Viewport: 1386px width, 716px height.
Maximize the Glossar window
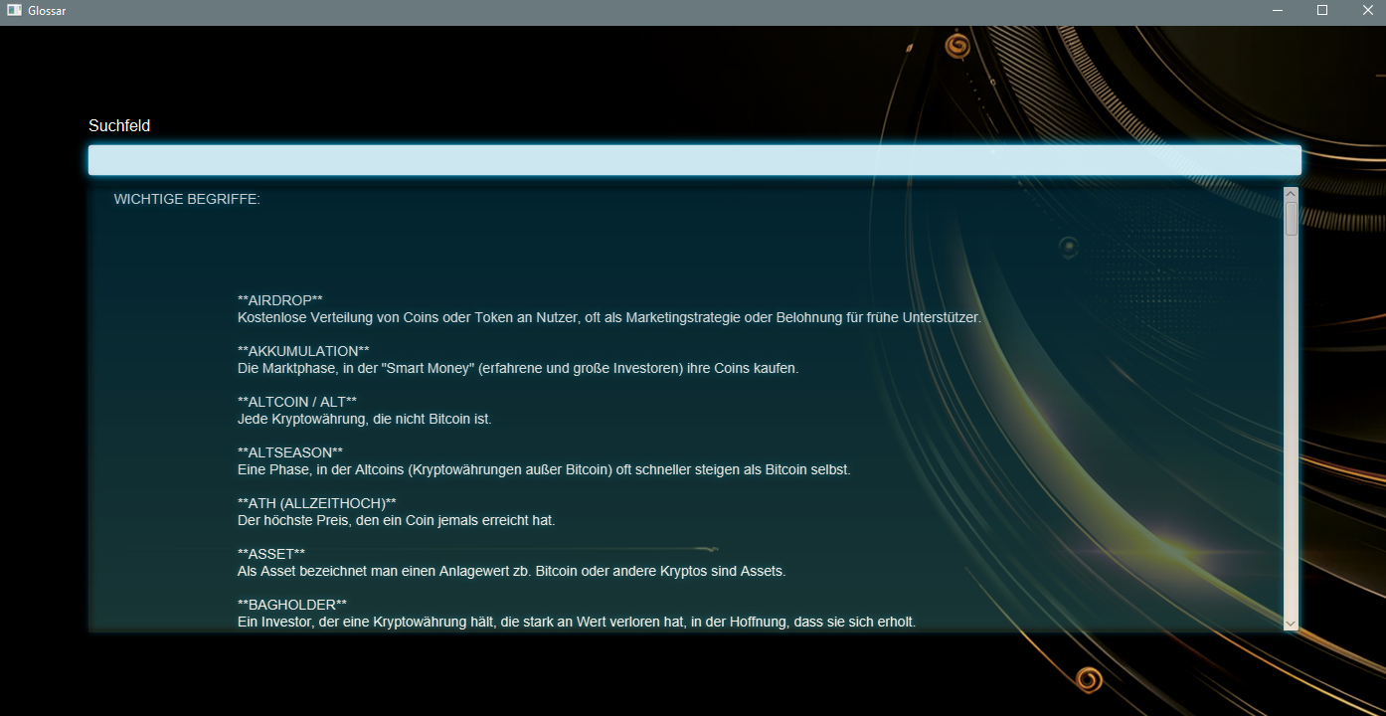click(1321, 11)
